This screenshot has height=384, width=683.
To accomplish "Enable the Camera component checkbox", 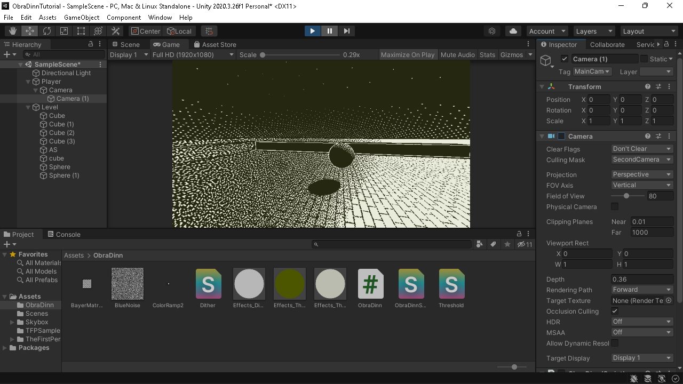I will (x=561, y=137).
